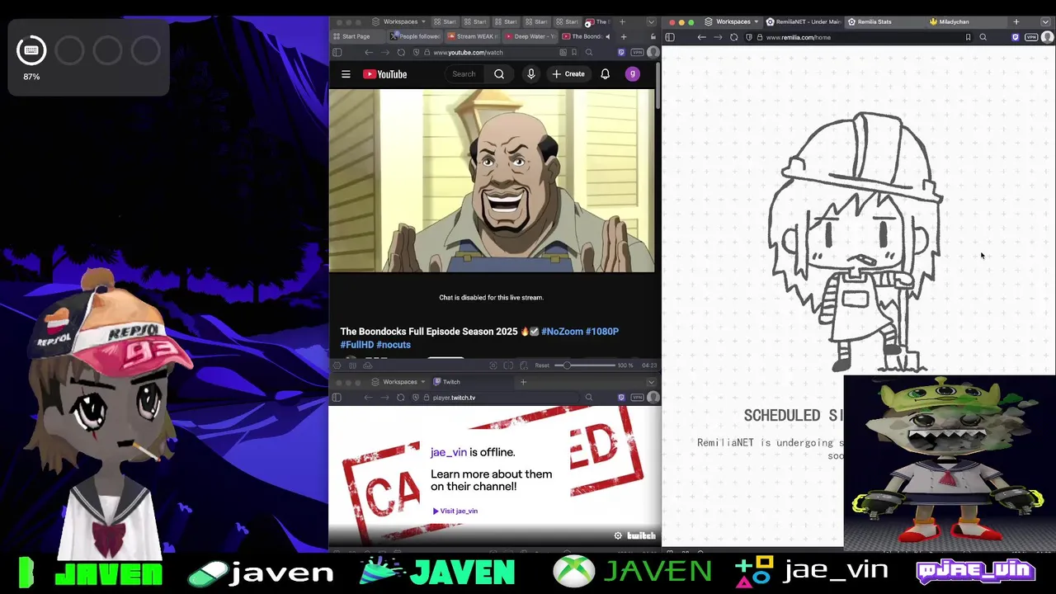
Task: Start YouTube voice search with microphone
Action: (531, 74)
